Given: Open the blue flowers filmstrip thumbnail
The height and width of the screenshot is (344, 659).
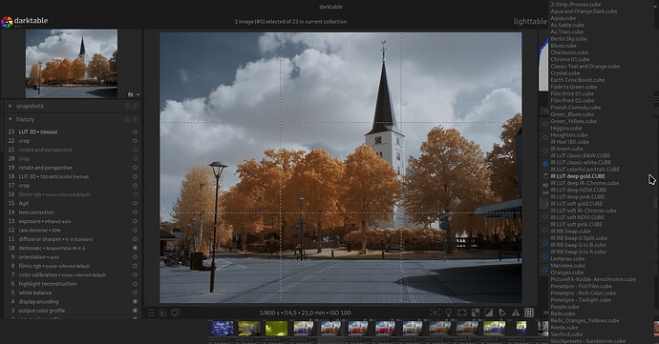Looking at the screenshot, I should 222,328.
